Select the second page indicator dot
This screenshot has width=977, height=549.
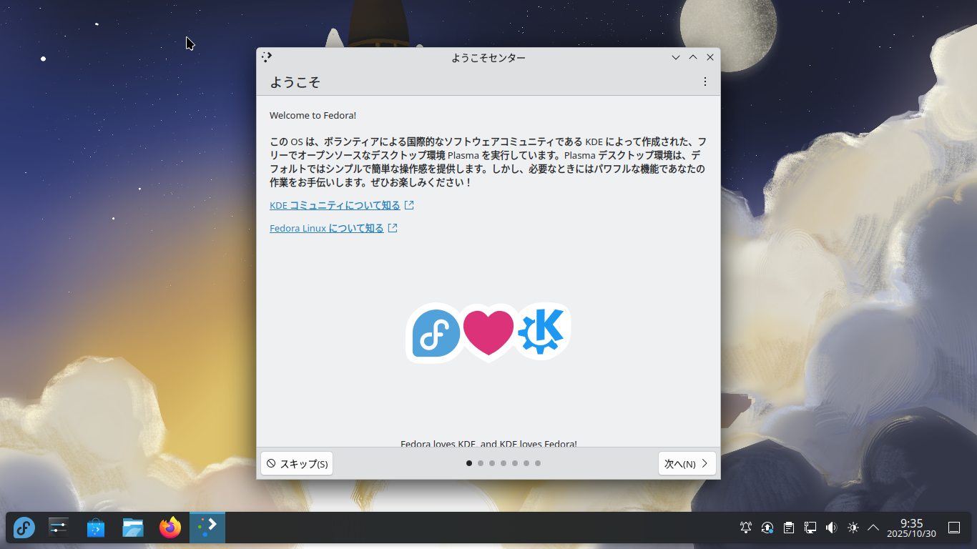point(481,463)
